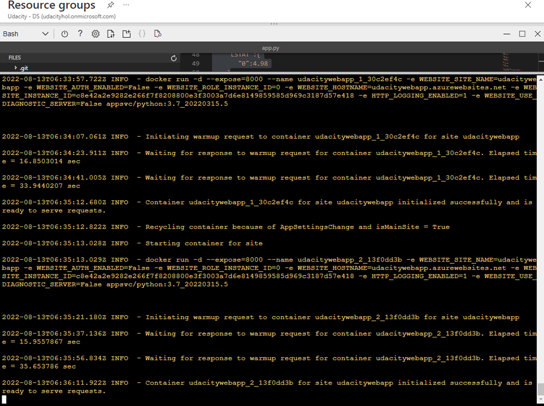Click the 06:34:07.061Z Initiating warmup log line
544x406 pixels.
[261, 137]
